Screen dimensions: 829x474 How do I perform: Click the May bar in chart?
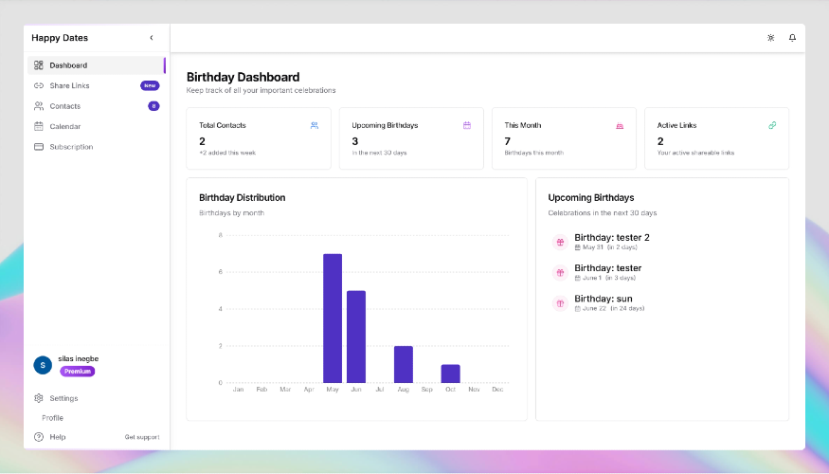click(x=333, y=318)
